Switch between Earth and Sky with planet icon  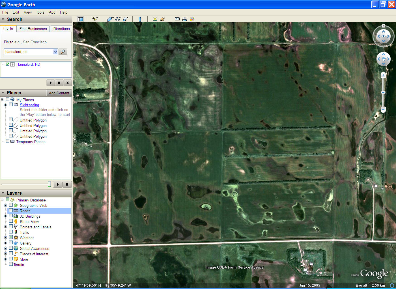coord(162,19)
